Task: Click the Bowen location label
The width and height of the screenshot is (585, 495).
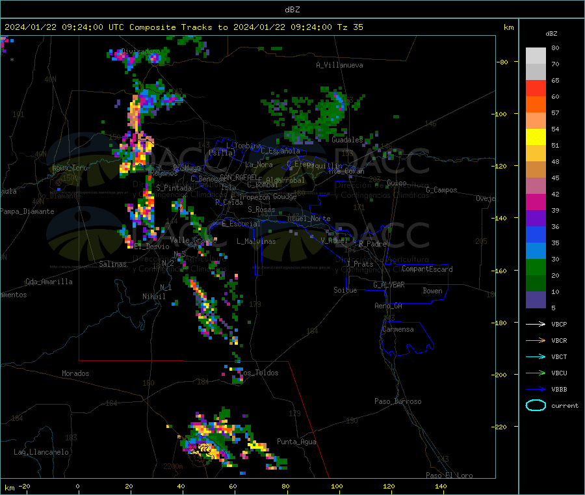Action: point(432,291)
